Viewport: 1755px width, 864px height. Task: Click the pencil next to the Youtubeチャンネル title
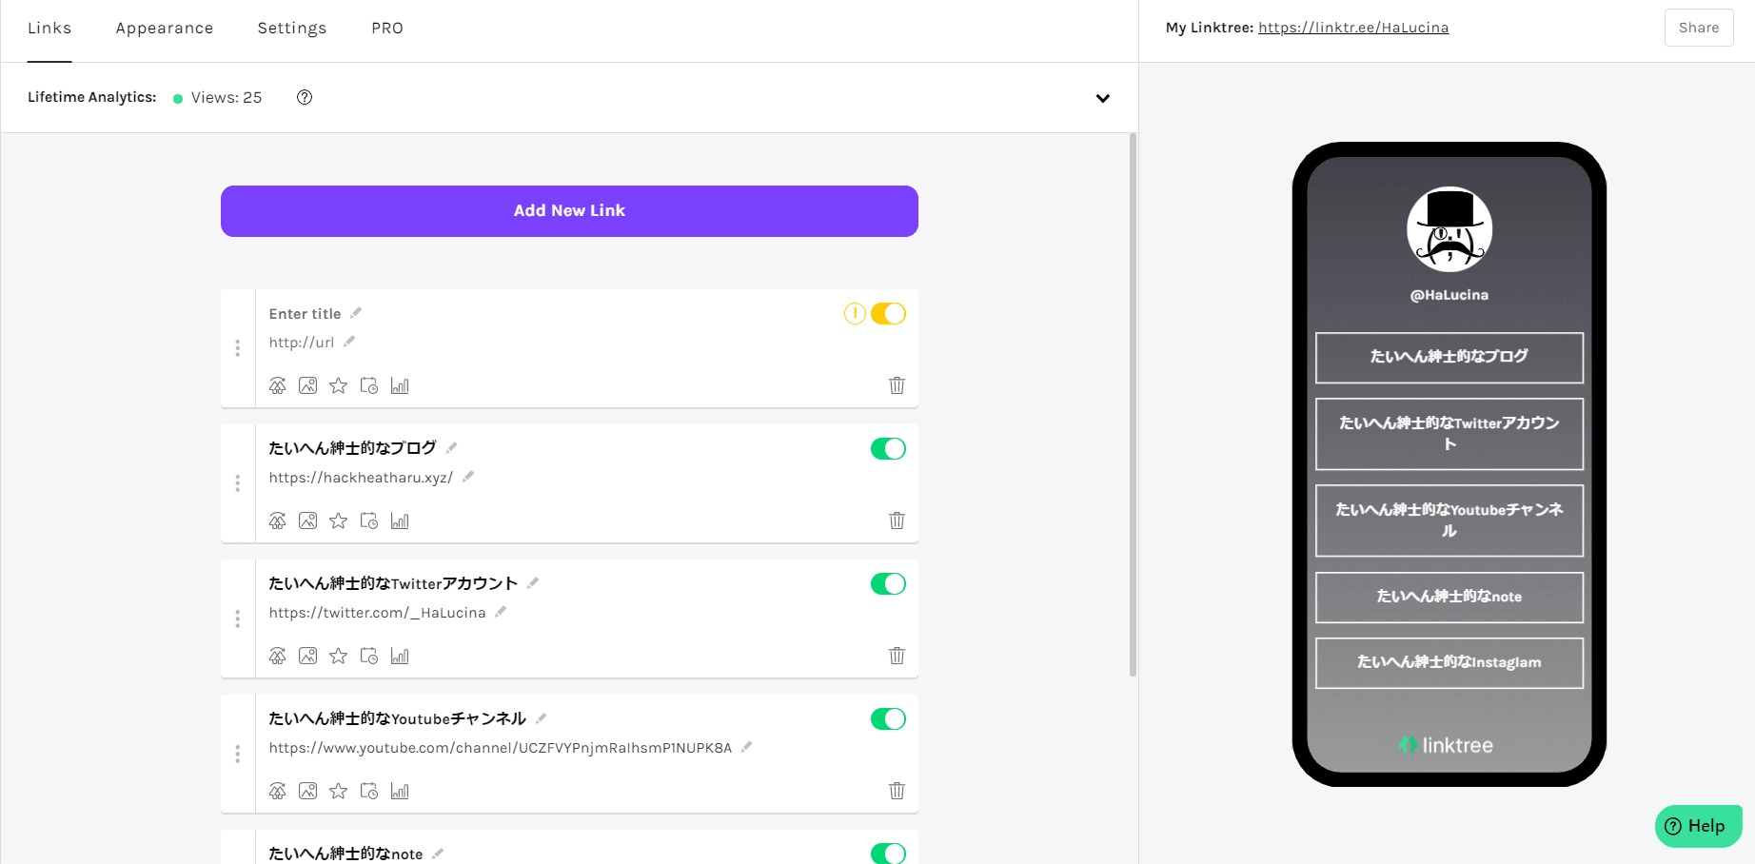(542, 717)
